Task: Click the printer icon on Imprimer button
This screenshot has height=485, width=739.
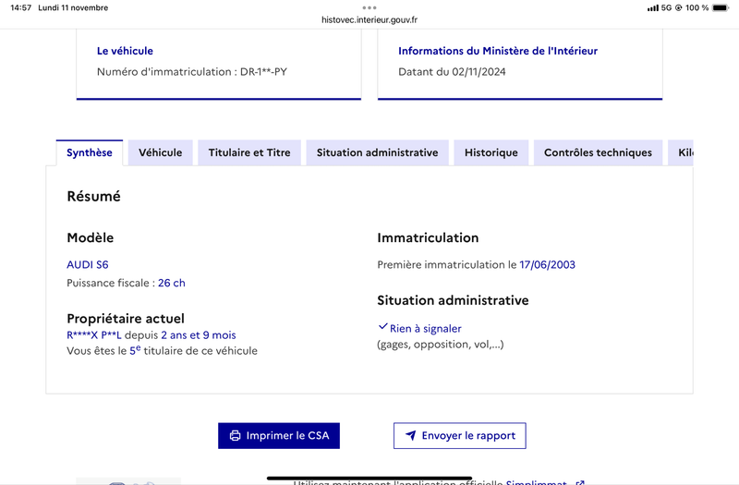Action: coord(235,435)
